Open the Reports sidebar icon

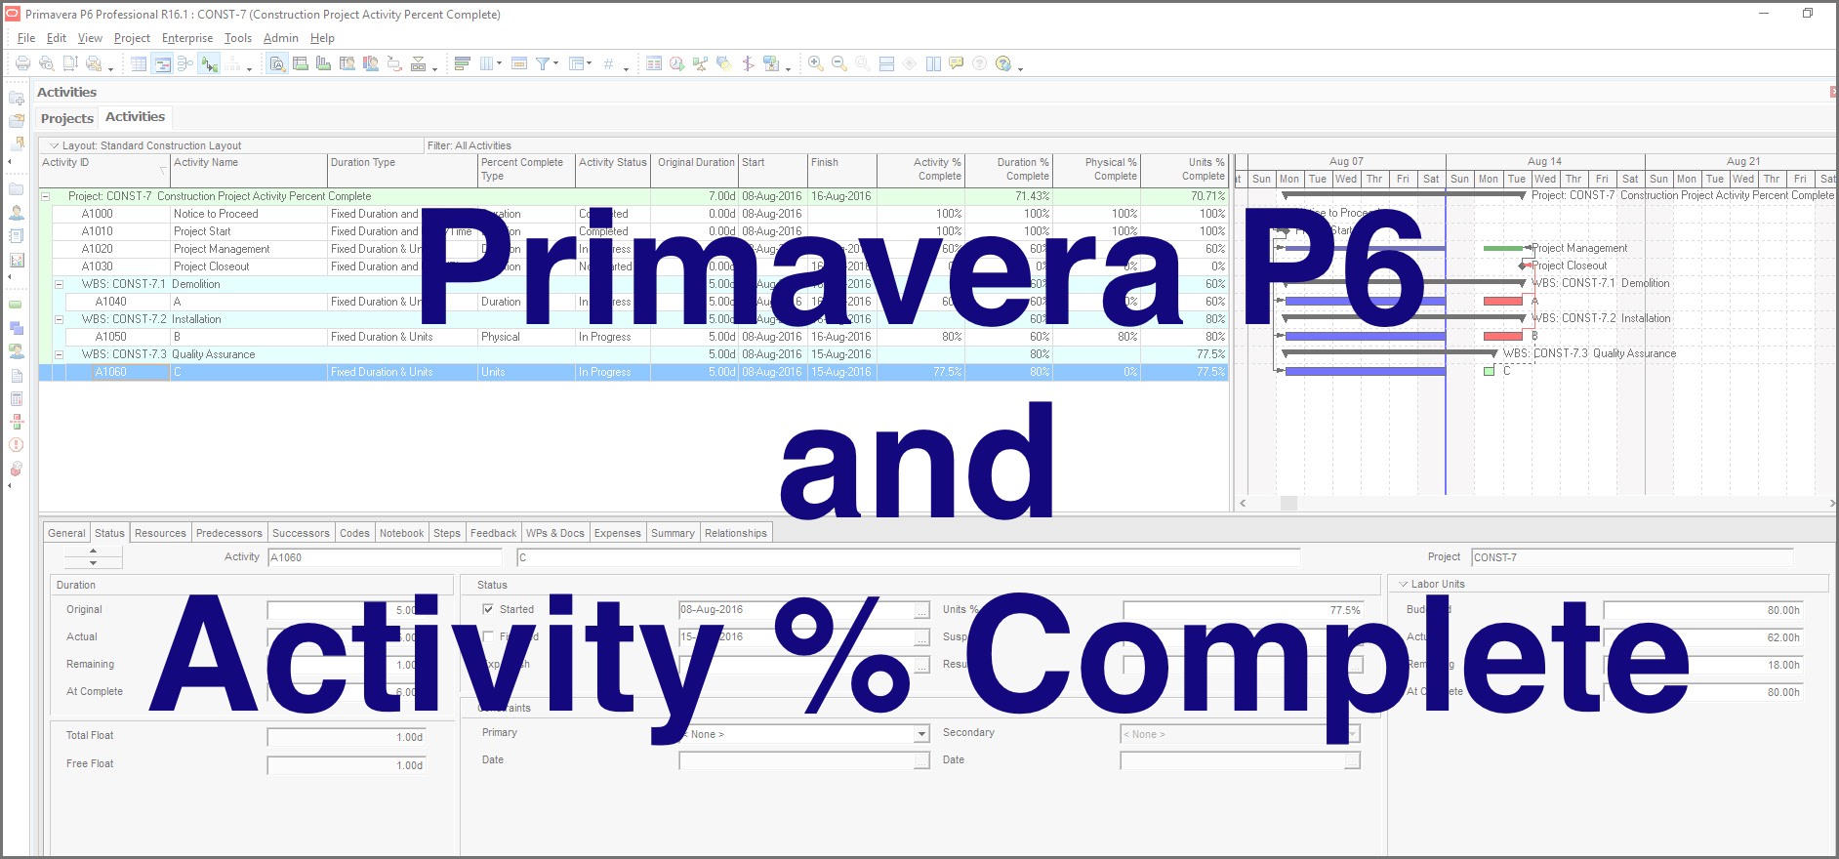click(x=17, y=236)
